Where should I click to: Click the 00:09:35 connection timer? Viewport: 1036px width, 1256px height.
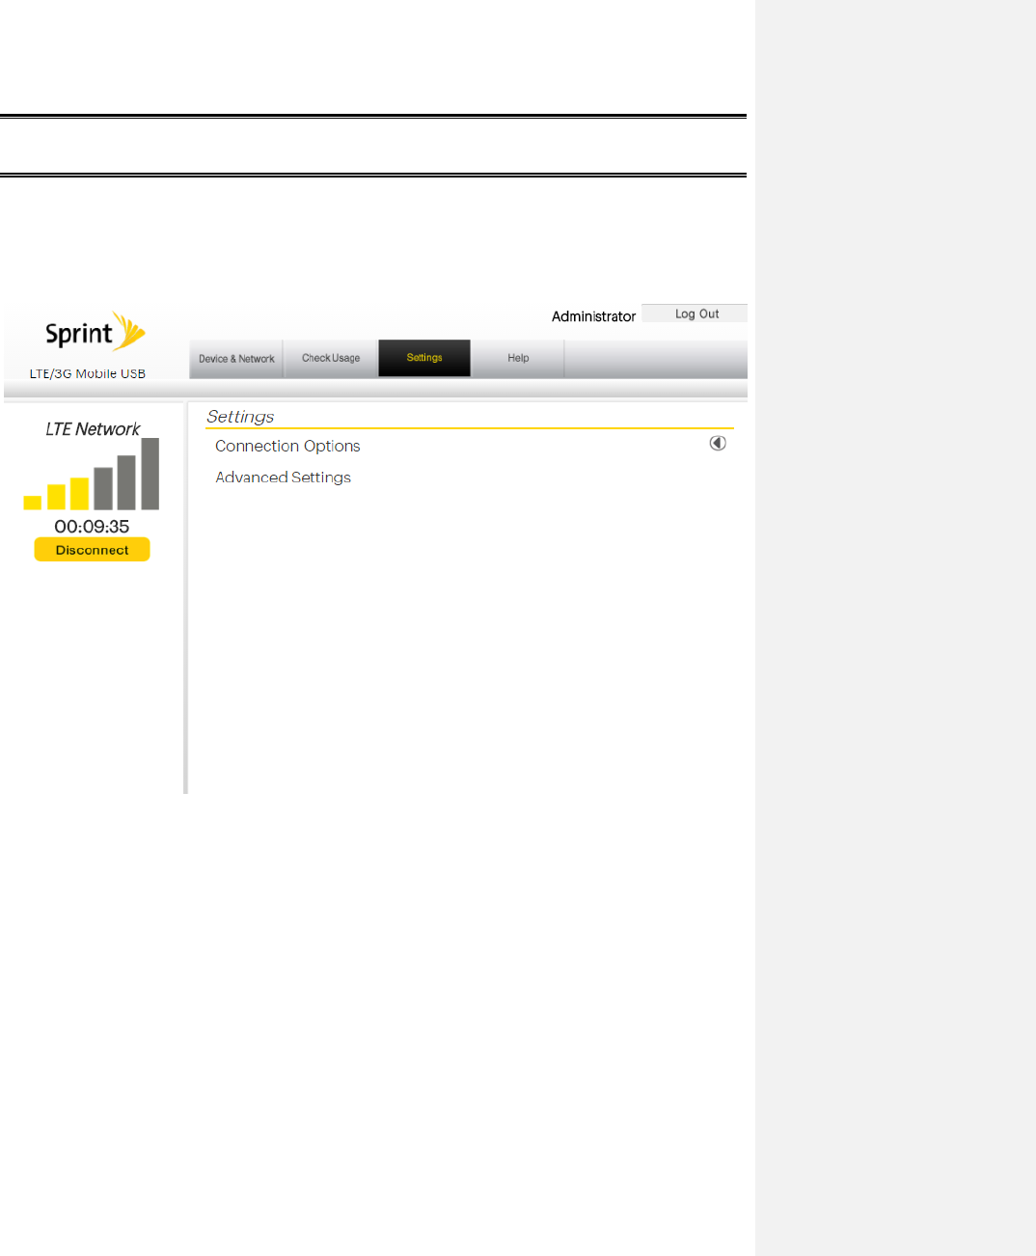(92, 527)
